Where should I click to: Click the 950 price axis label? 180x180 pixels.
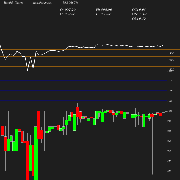click(x=169, y=131)
